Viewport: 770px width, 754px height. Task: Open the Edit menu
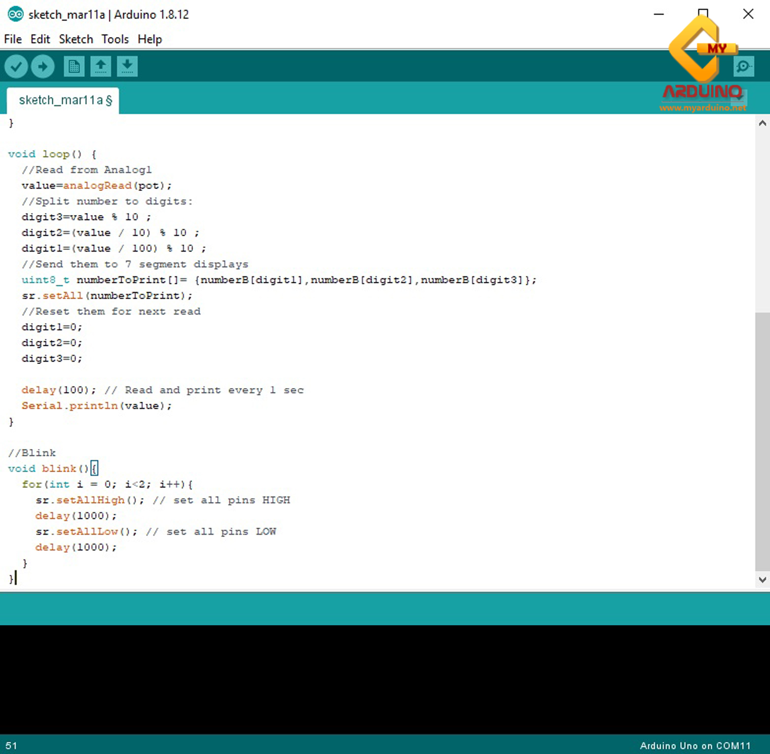[40, 39]
